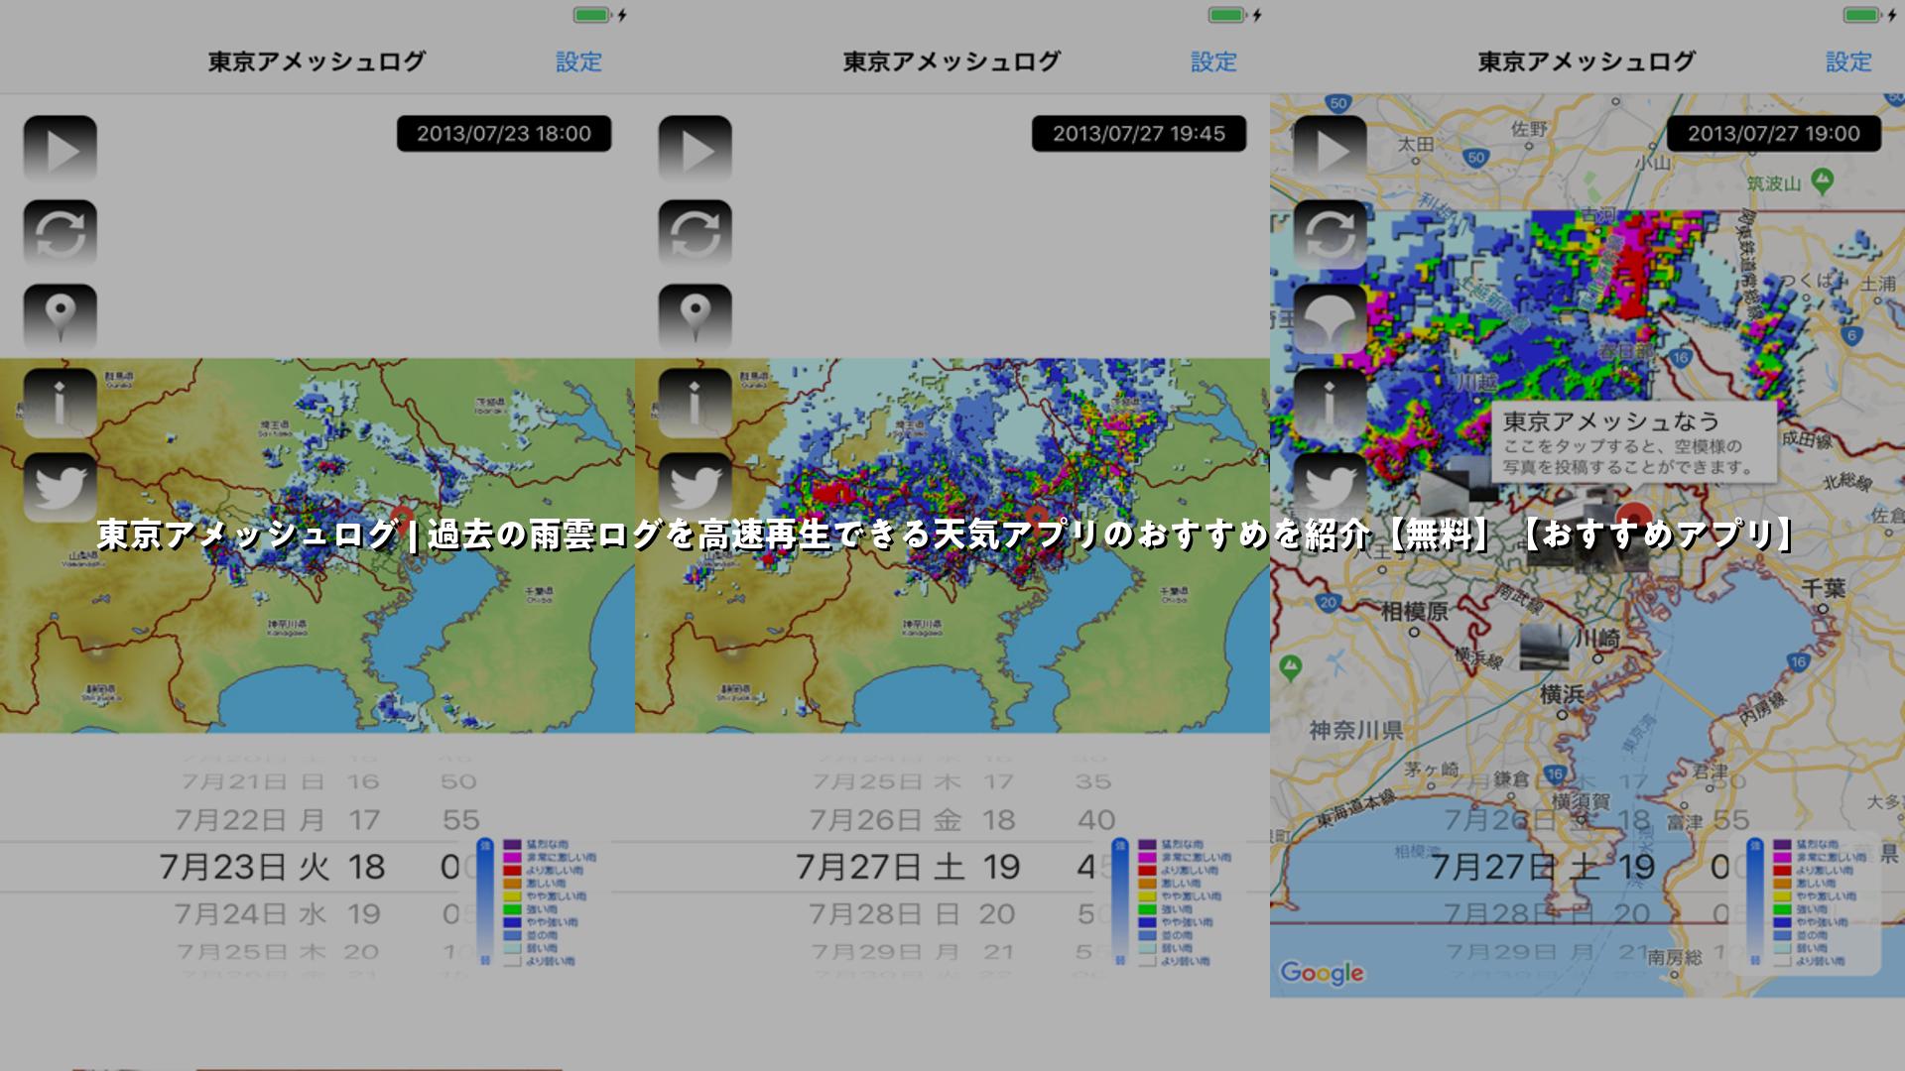Image resolution: width=1905 pixels, height=1071 pixels.
Task: Open the info icon in the middle screenshot
Action: 696,403
